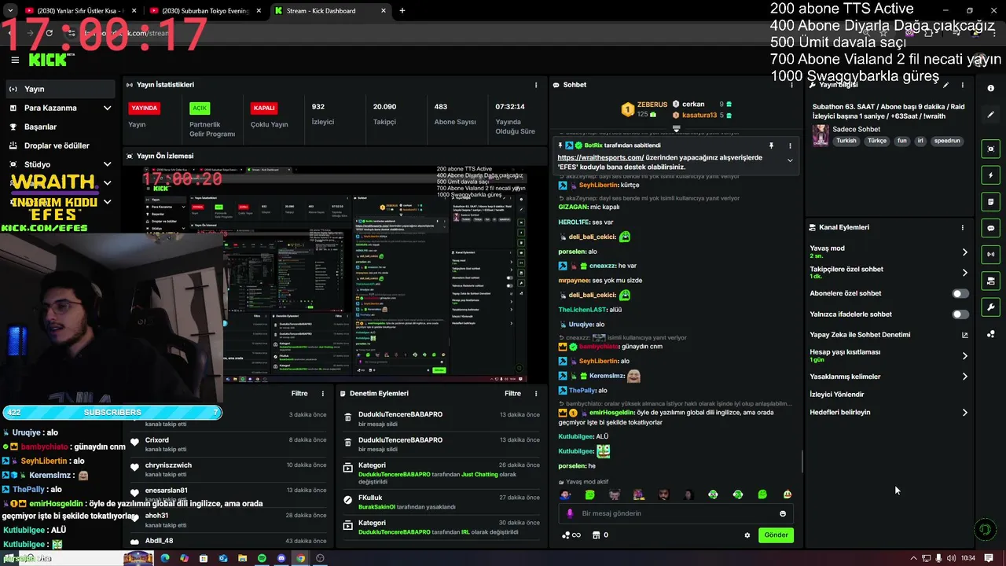
Task: Switch to the Suburban Tokyo Evening browser tab
Action: [204, 11]
